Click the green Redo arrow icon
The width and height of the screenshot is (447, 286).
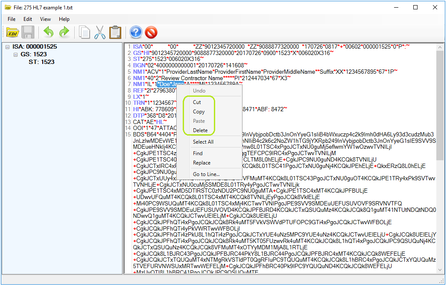pos(64,32)
